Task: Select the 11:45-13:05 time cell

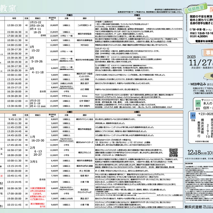Action: [x=14, y=127]
